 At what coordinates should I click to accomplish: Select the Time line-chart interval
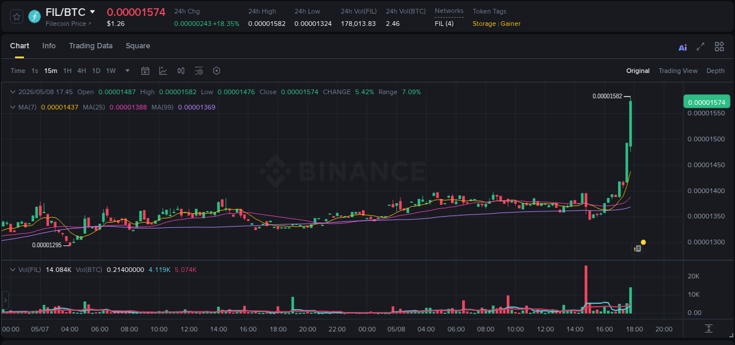18,71
